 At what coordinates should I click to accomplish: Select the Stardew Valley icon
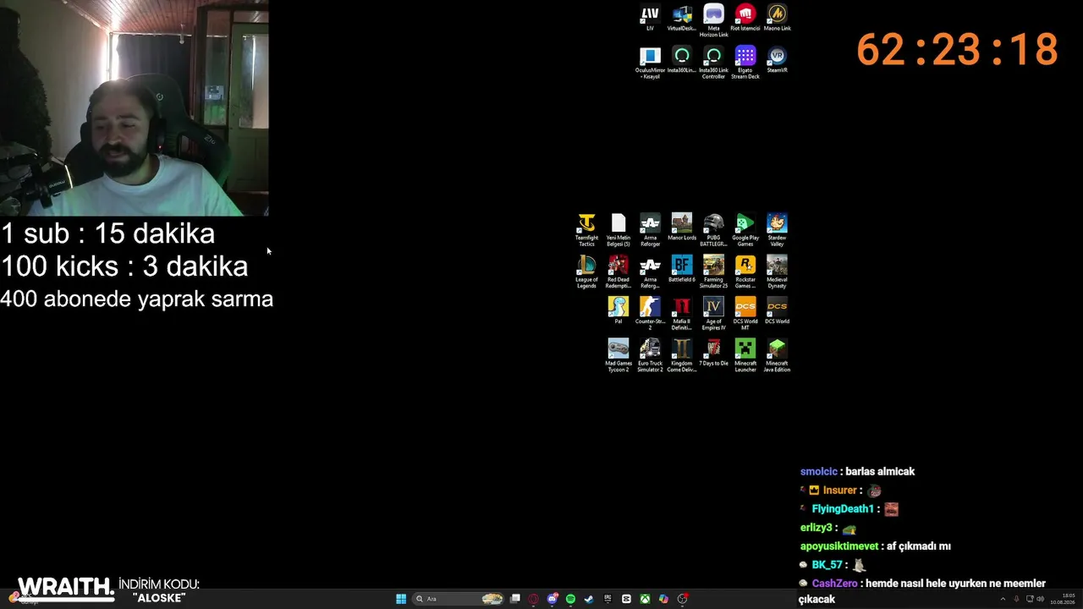coord(777,230)
